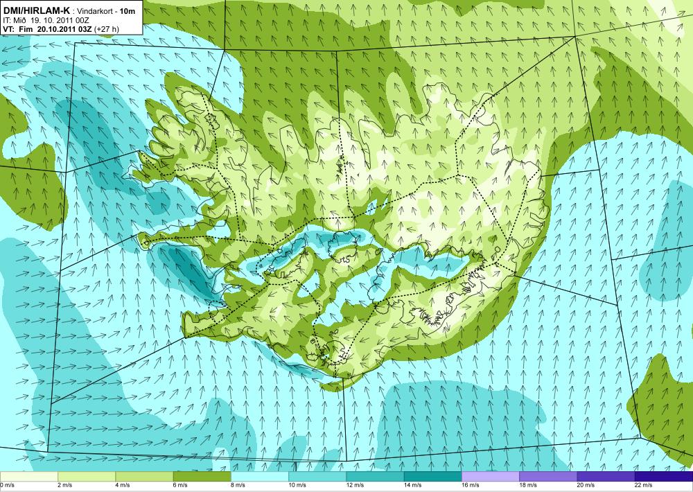Click the '12 m/s' legend label
Screen dimensions: 693x492
pos(355,485)
